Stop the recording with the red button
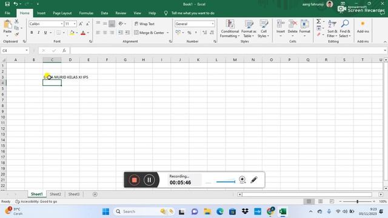This screenshot has width=388, height=218. (134, 180)
